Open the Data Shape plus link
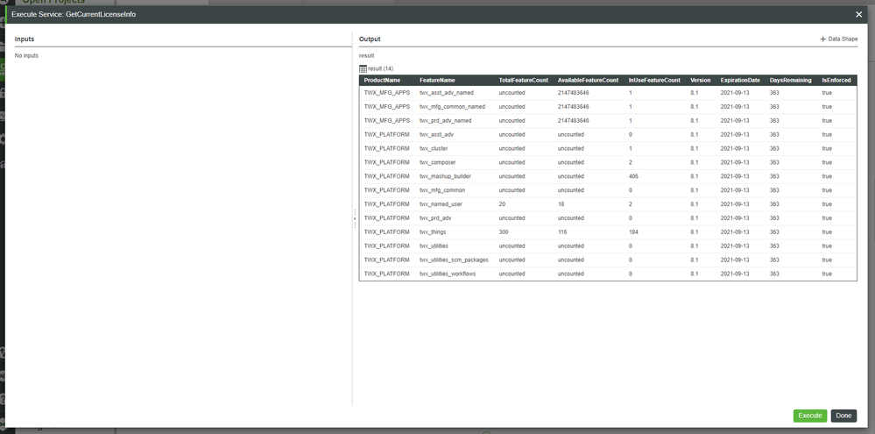The image size is (875, 434). (x=839, y=39)
